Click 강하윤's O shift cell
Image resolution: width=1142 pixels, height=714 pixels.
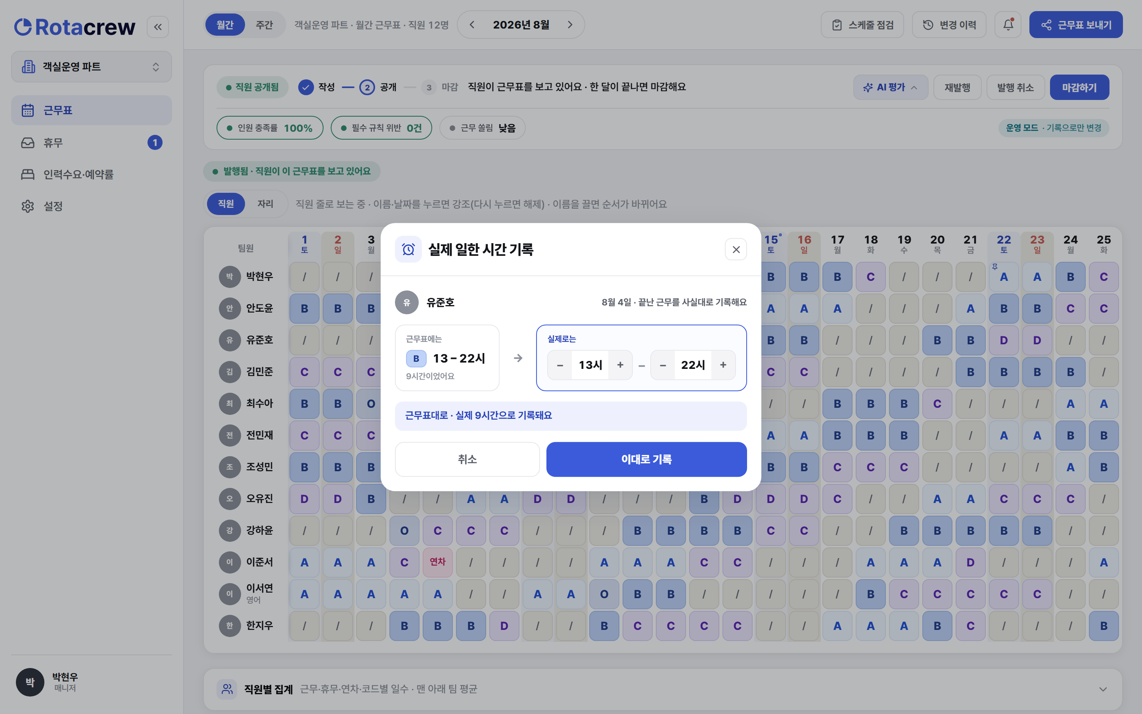404,530
